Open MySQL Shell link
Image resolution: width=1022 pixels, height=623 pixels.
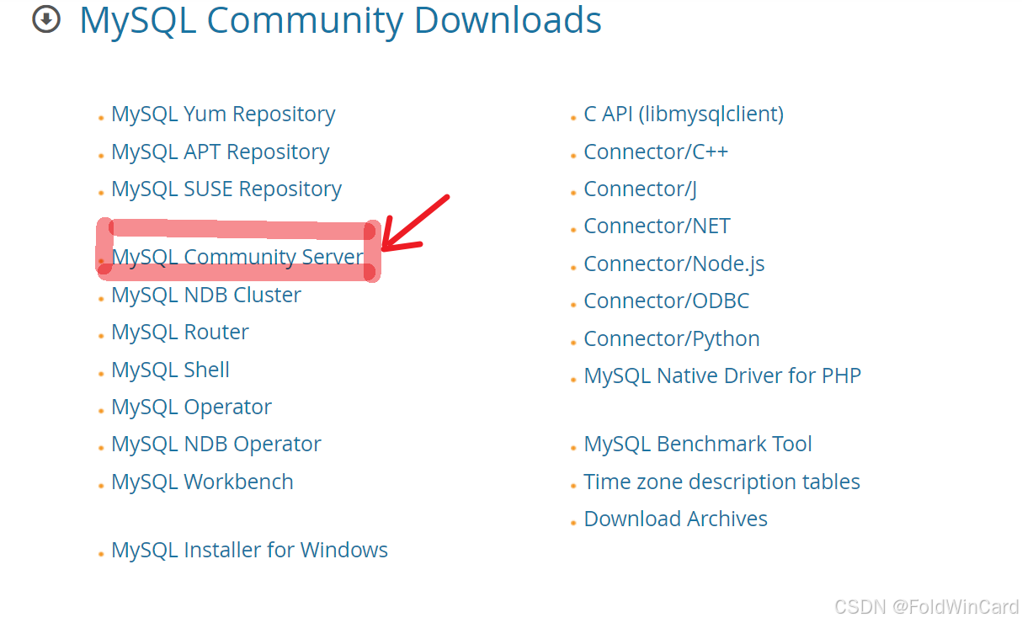(171, 370)
